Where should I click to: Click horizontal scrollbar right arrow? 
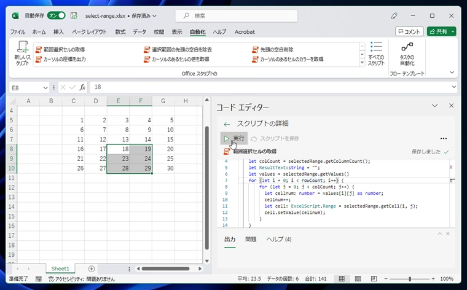(x=200, y=268)
